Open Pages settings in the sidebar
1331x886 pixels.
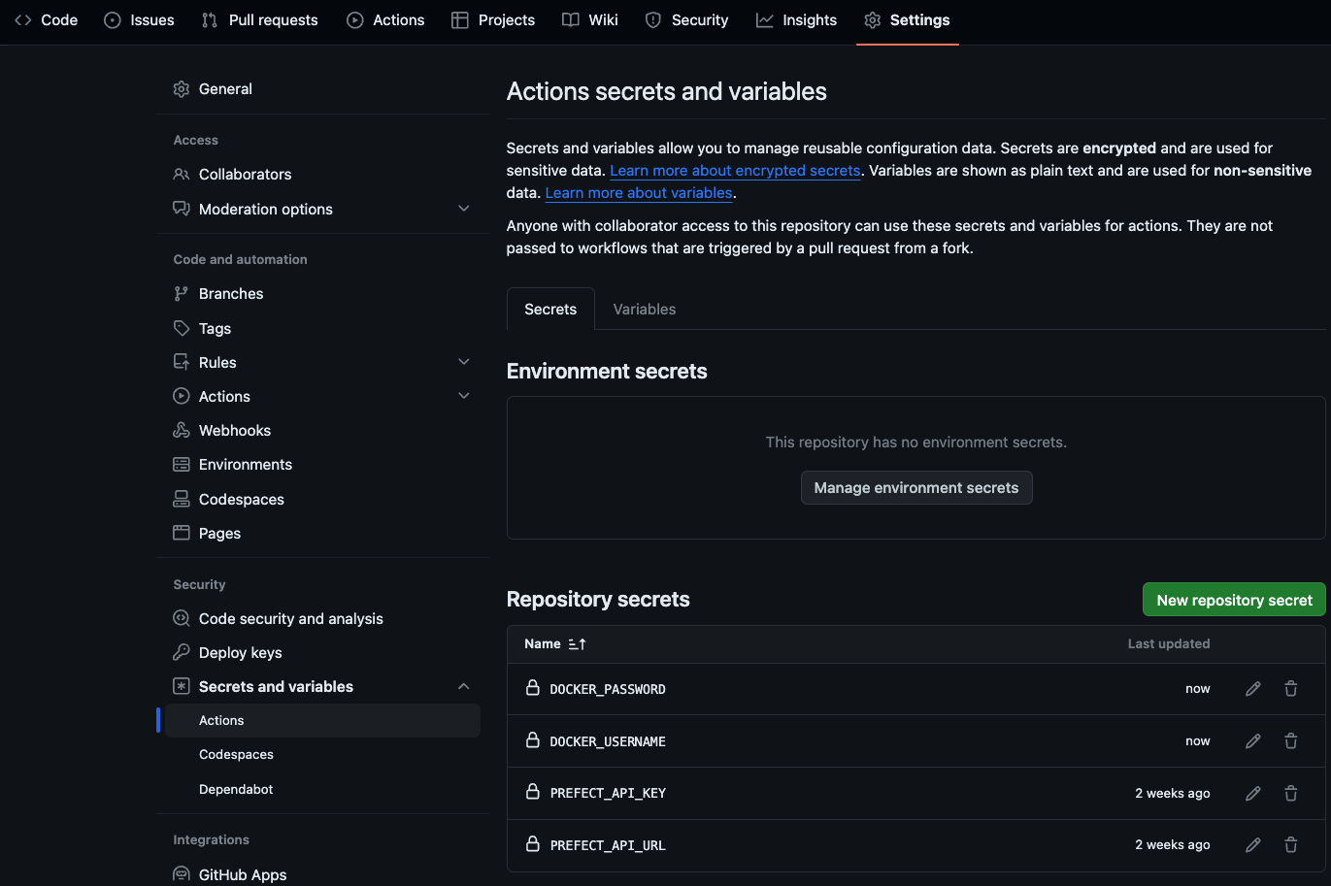(x=217, y=533)
